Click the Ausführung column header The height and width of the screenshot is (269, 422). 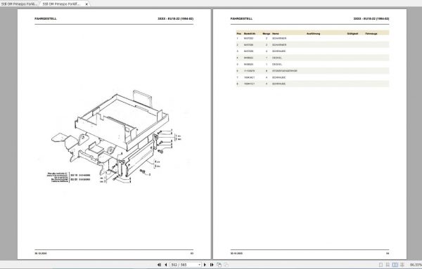point(313,34)
